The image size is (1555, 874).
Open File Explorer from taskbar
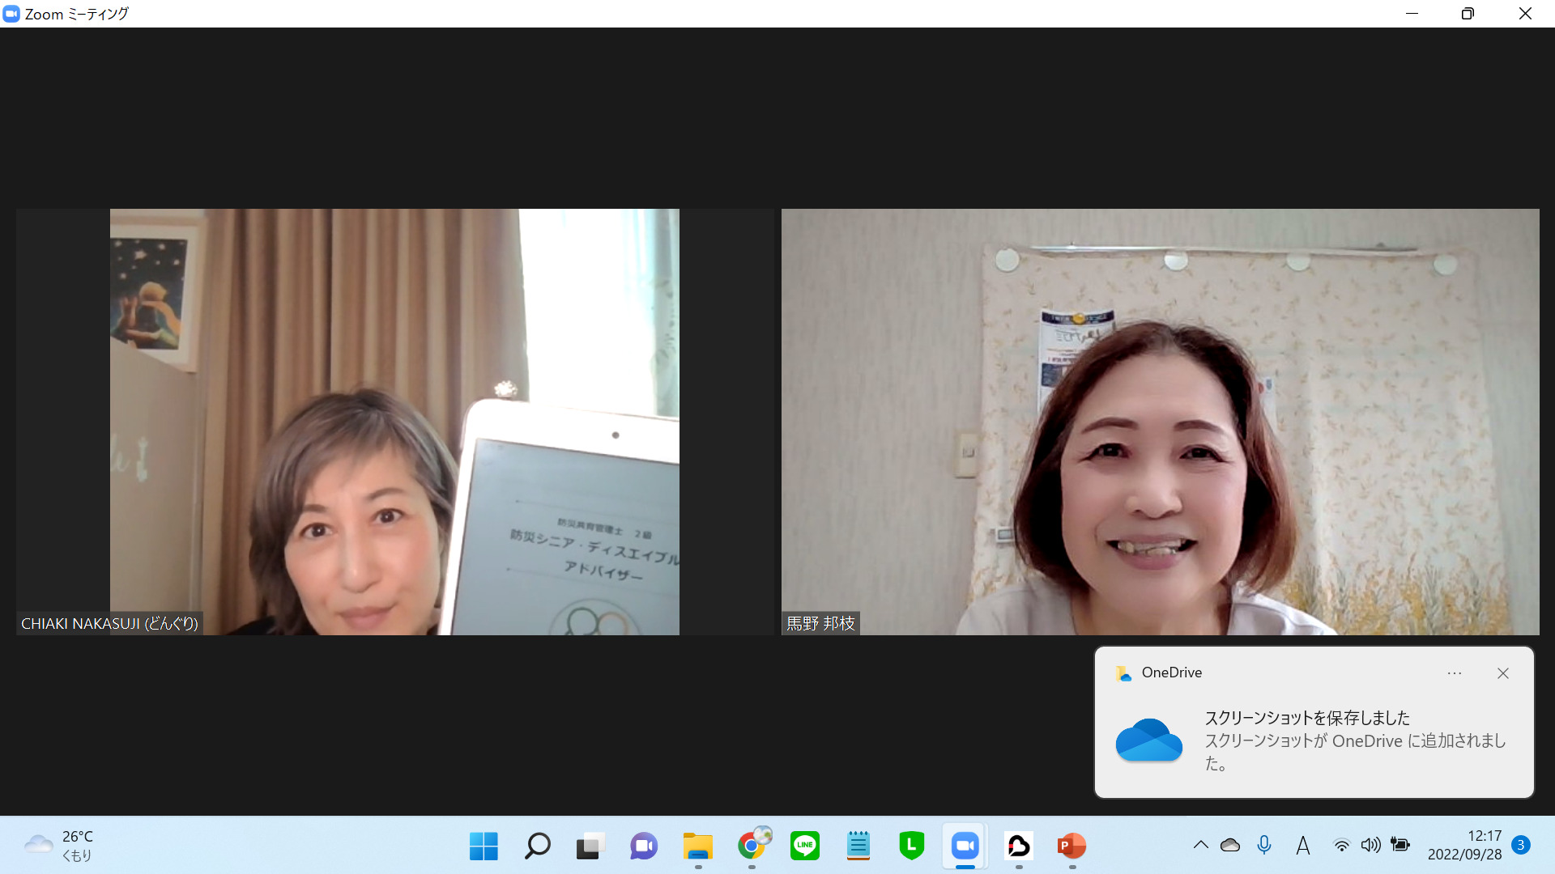click(697, 846)
